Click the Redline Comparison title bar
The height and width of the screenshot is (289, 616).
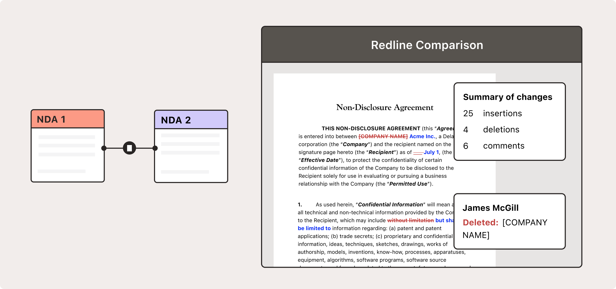(422, 45)
